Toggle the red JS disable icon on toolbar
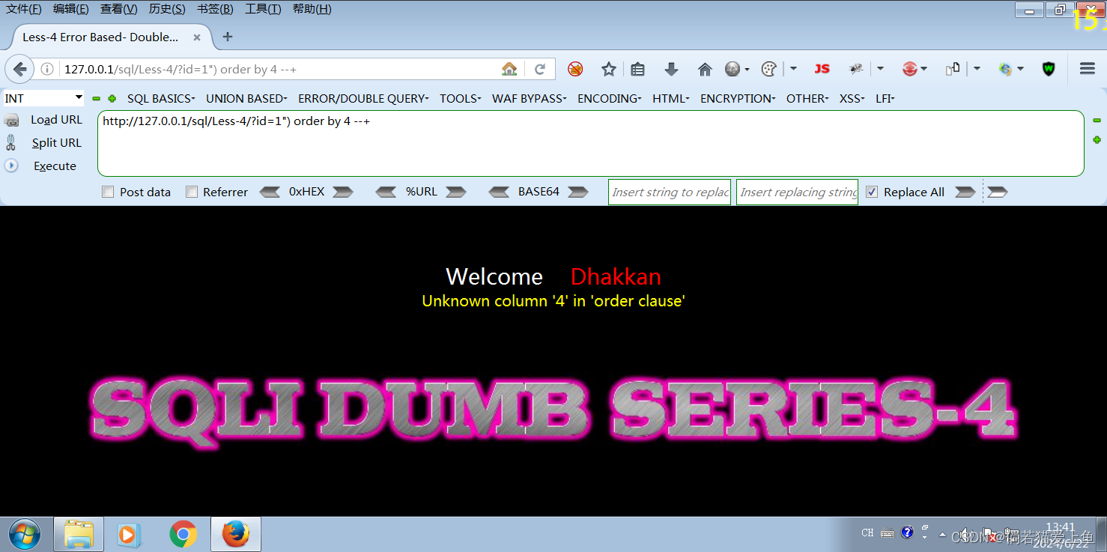The height and width of the screenshot is (552, 1107). (x=822, y=68)
